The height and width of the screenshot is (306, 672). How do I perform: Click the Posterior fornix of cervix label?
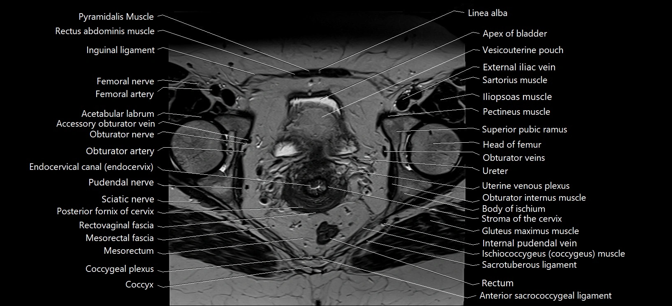pyautogui.click(x=105, y=212)
